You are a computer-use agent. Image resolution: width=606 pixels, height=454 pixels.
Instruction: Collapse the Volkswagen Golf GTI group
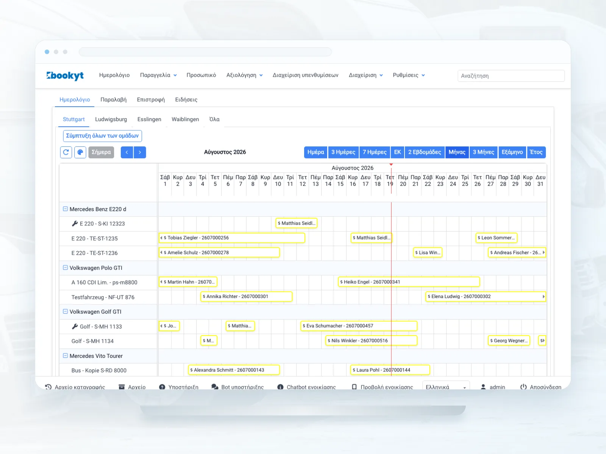(65, 311)
